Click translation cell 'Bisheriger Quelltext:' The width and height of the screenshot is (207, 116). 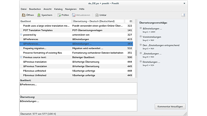point(84,57)
